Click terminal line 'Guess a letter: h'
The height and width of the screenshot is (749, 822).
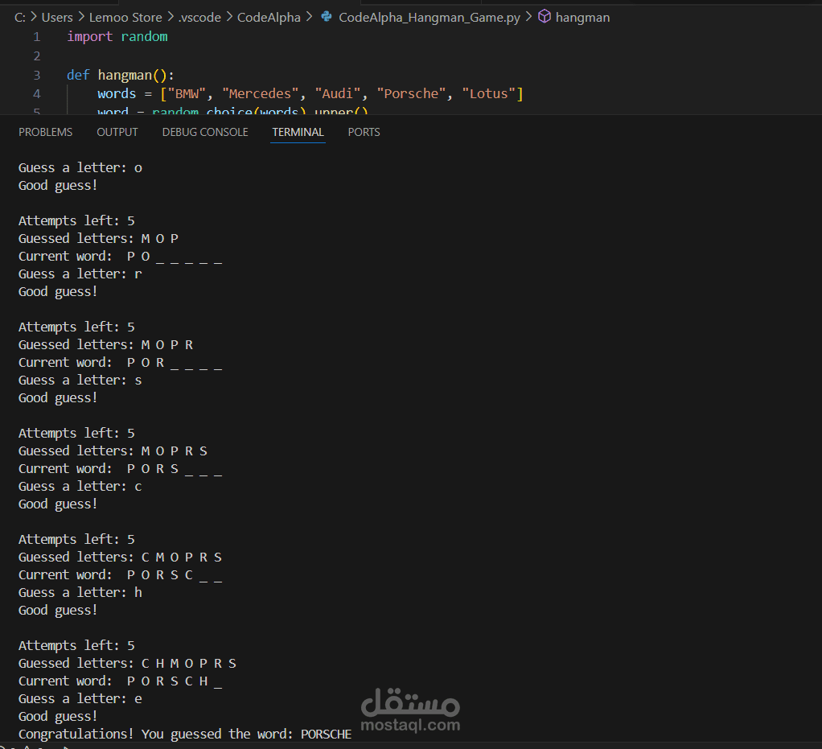point(80,593)
